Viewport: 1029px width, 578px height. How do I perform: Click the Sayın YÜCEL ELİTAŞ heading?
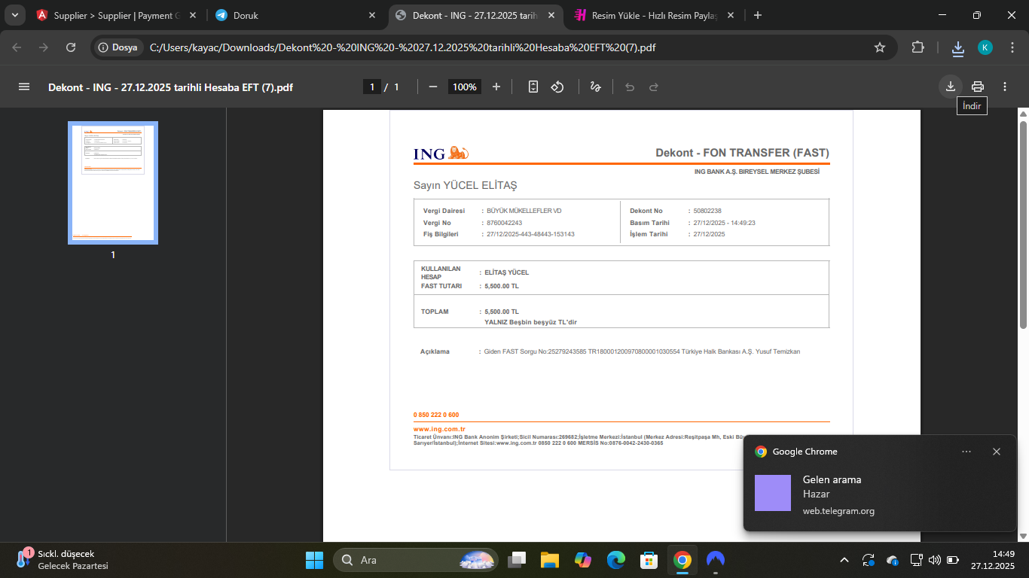(466, 185)
